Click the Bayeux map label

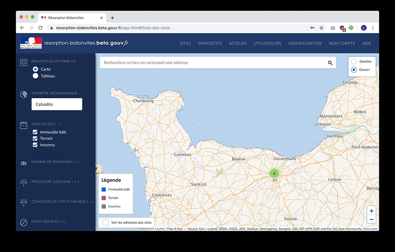point(238,159)
